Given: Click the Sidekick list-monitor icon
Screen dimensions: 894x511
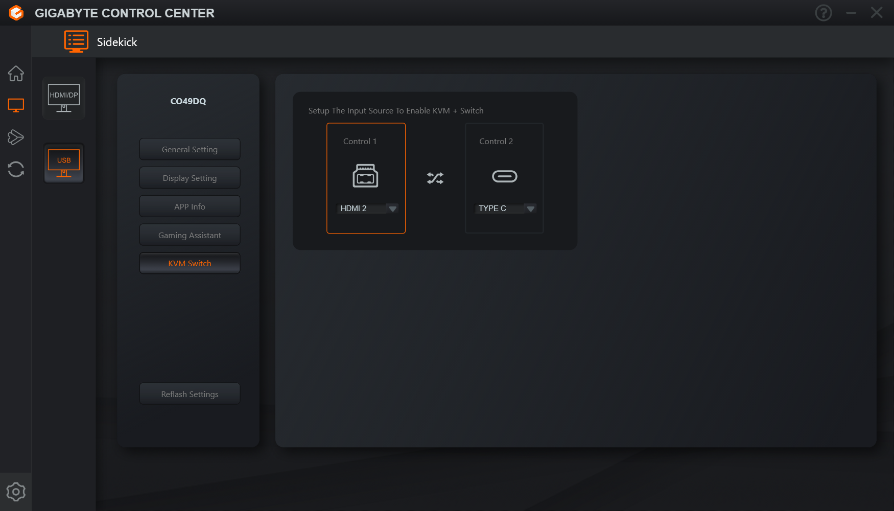Looking at the screenshot, I should pyautogui.click(x=76, y=41).
